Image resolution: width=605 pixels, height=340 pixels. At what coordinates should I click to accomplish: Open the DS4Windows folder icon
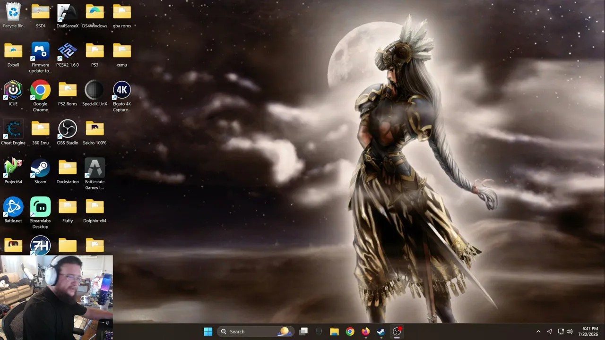coord(95,16)
